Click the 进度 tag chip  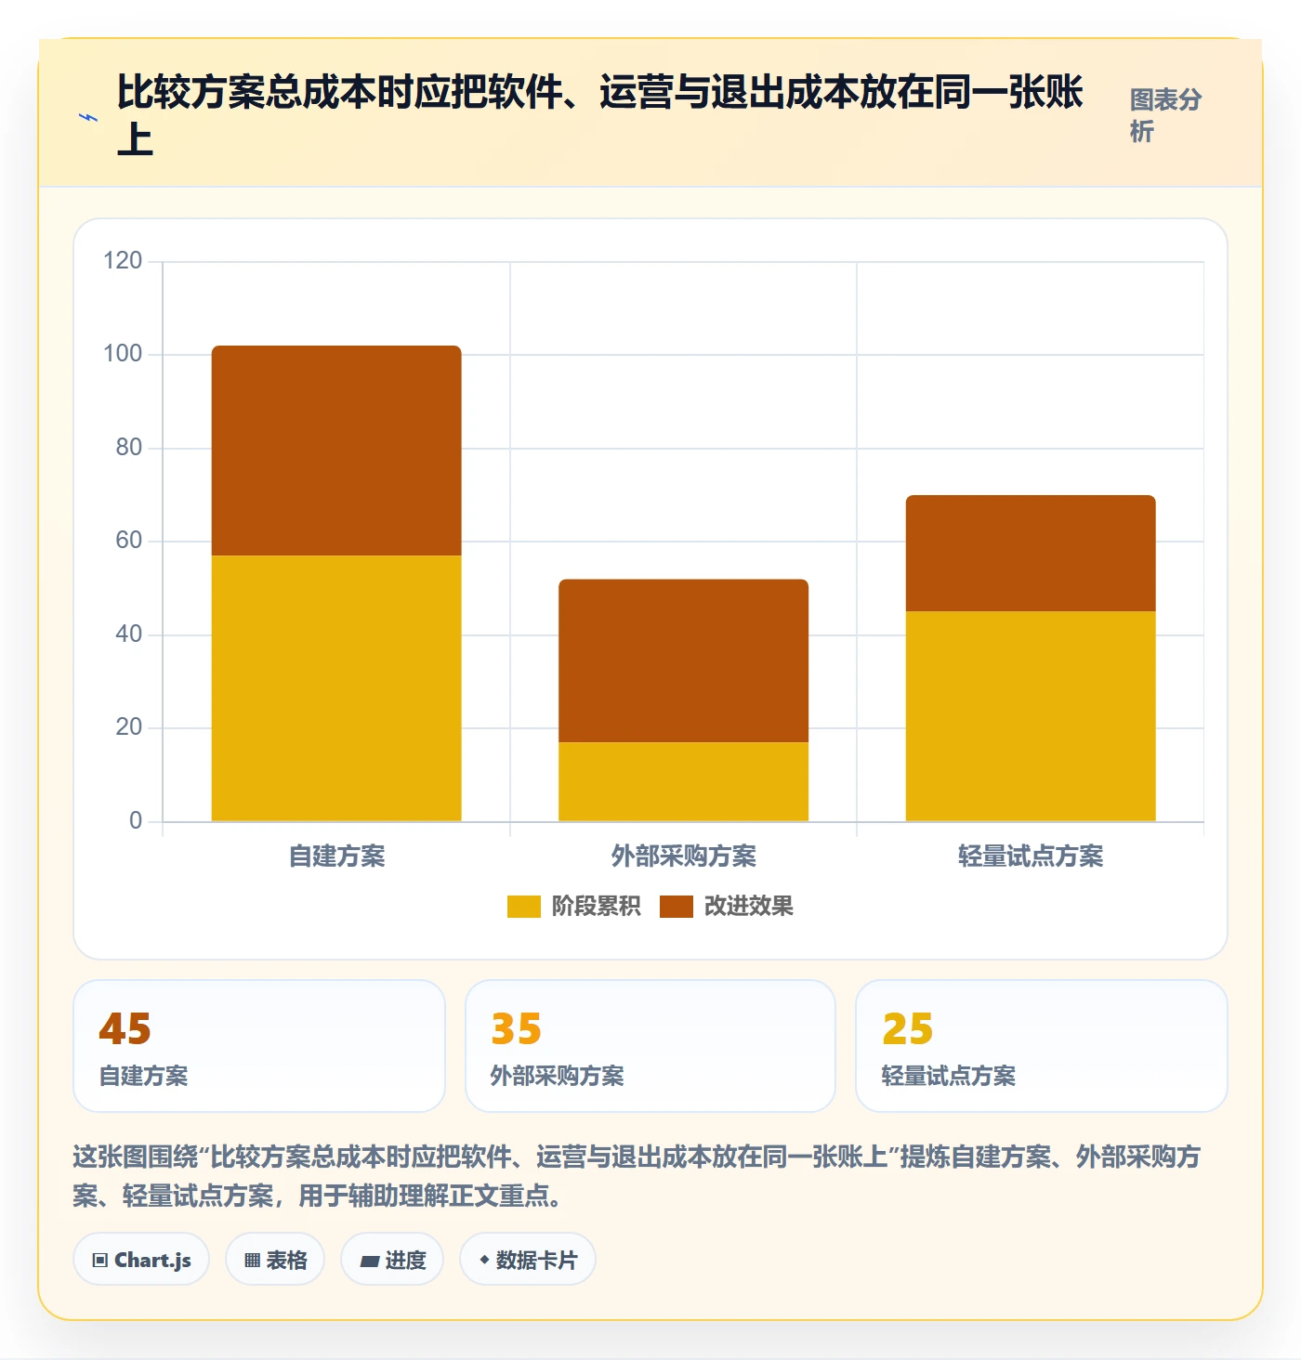[x=392, y=1260]
